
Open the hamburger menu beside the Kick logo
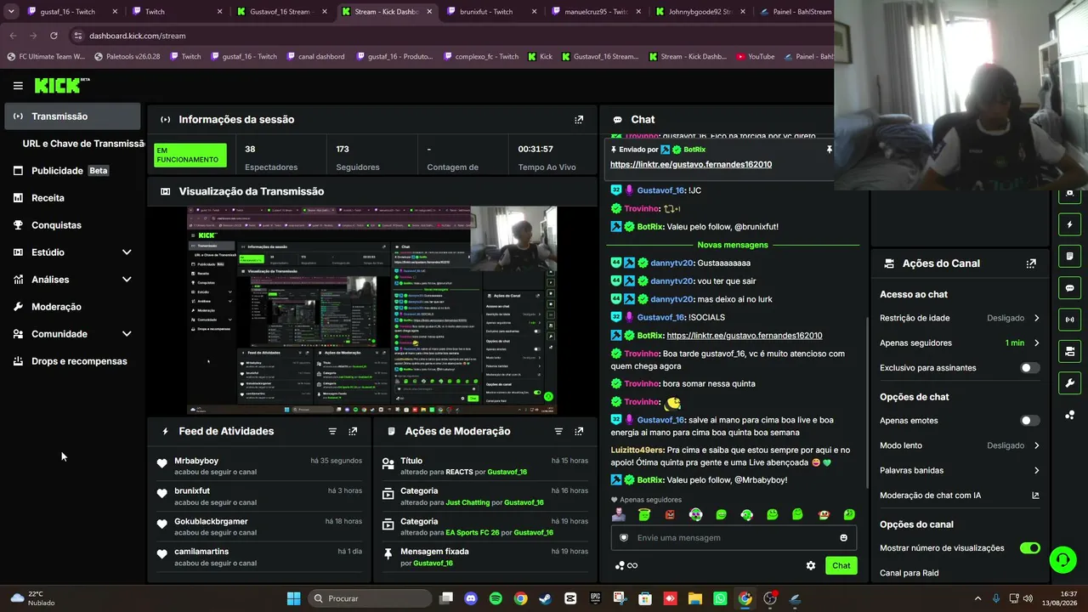(x=18, y=85)
